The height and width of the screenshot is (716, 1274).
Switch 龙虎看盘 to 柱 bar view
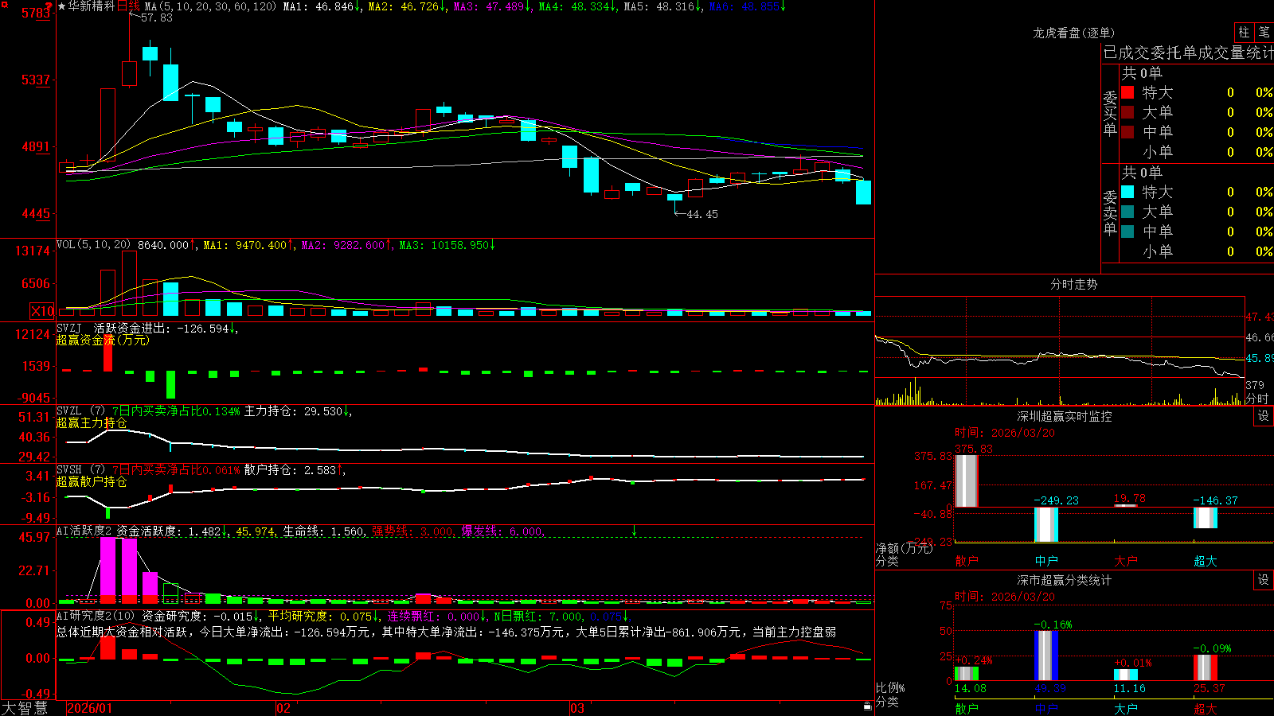coord(1244,32)
